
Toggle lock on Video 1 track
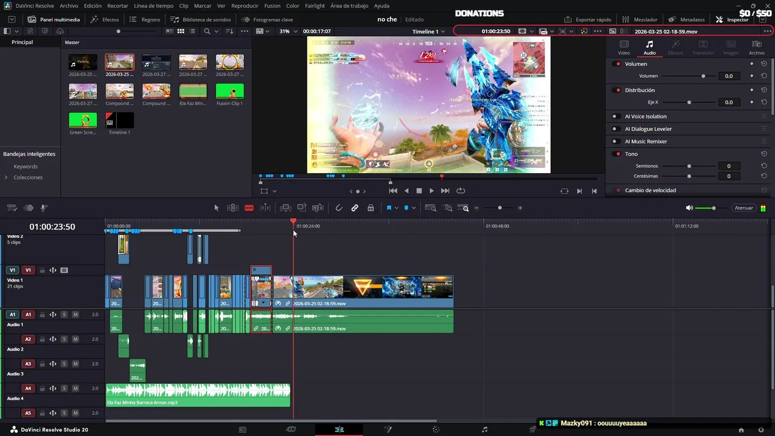tap(42, 270)
